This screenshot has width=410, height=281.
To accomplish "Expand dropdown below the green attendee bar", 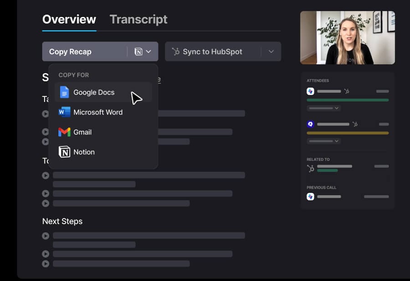I will coord(324,108).
